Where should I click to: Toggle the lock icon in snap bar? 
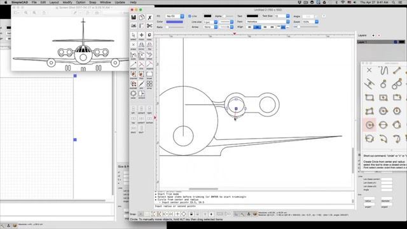[x=191, y=214]
